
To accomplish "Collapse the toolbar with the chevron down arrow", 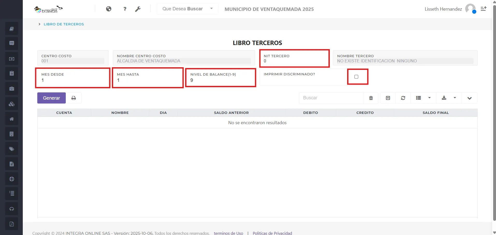I will point(470,98).
